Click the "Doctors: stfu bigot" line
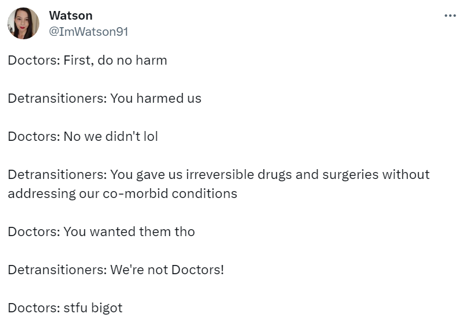 pyautogui.click(x=65, y=308)
